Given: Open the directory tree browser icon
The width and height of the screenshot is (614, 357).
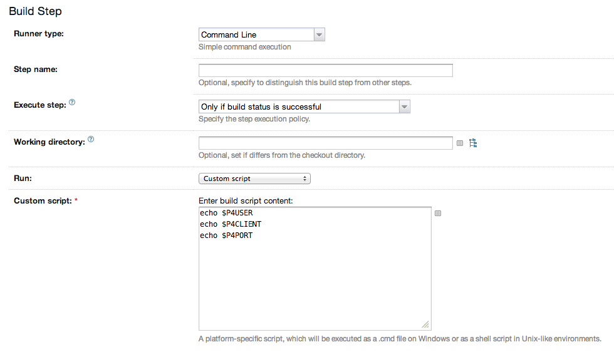Looking at the screenshot, I should [473, 143].
